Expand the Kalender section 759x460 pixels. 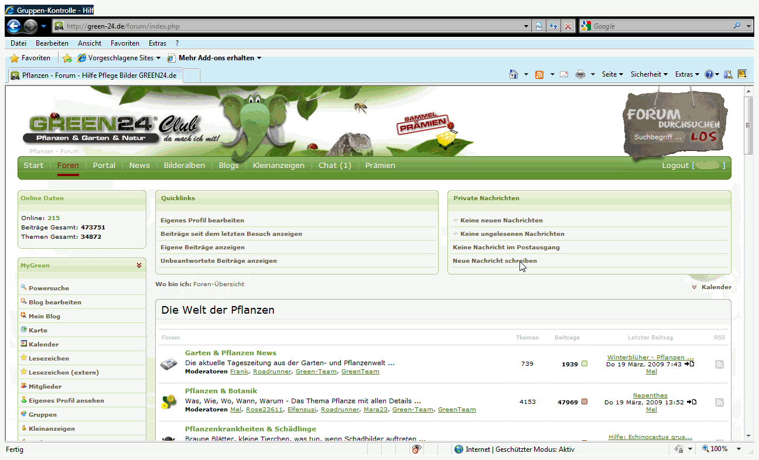712,287
